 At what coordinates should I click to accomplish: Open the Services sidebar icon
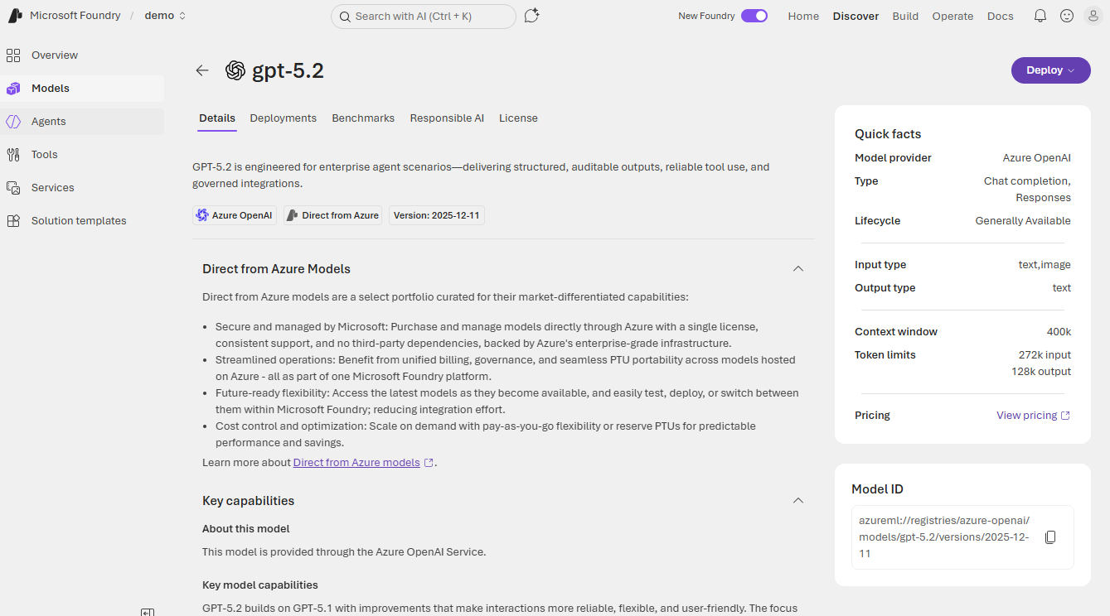tap(13, 188)
